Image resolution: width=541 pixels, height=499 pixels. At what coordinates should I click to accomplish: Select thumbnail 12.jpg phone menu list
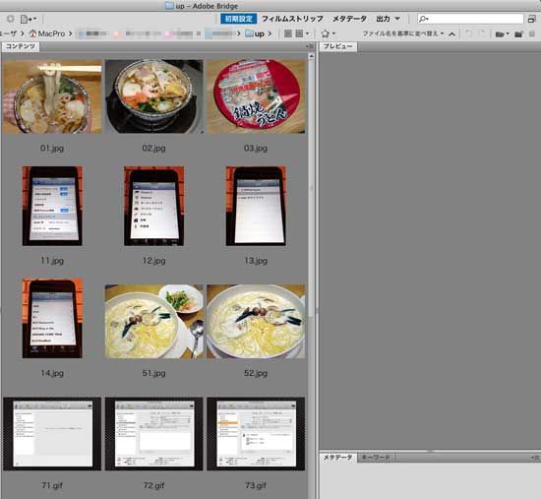(x=153, y=206)
